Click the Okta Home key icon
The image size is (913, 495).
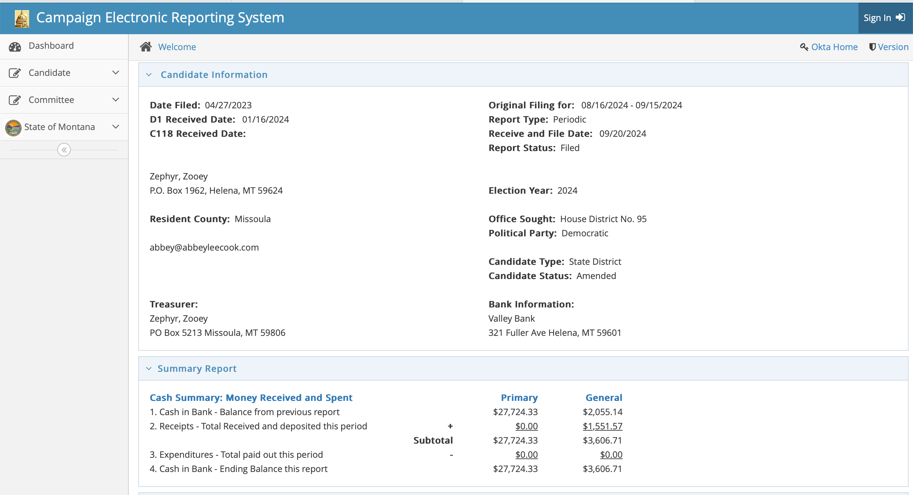pos(804,47)
